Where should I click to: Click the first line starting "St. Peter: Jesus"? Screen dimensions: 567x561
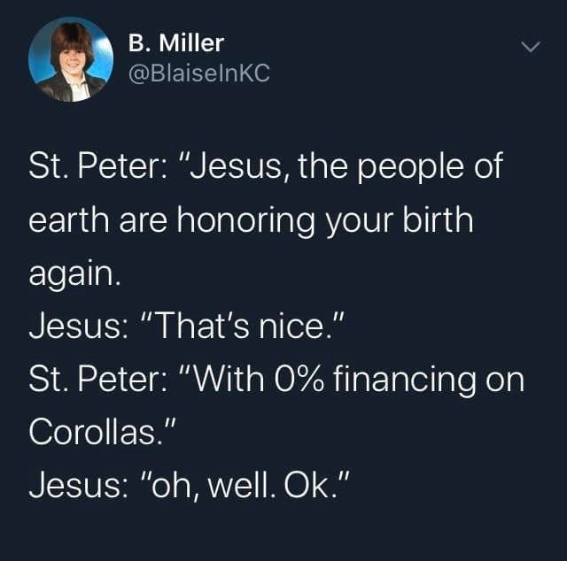pyautogui.click(x=266, y=167)
